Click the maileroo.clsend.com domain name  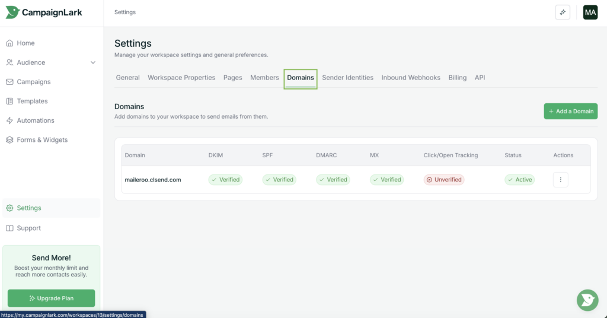tap(154, 180)
